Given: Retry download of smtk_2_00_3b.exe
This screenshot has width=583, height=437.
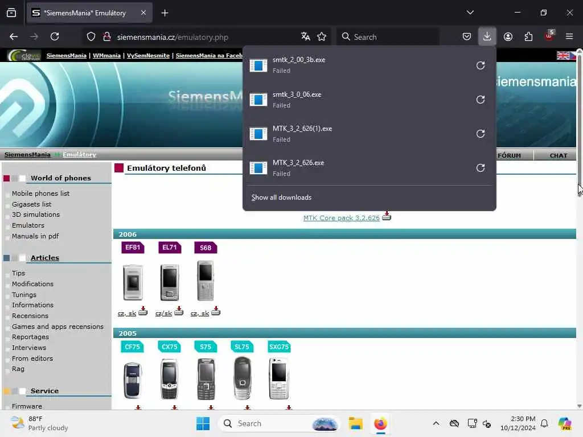Looking at the screenshot, I should pos(481,65).
